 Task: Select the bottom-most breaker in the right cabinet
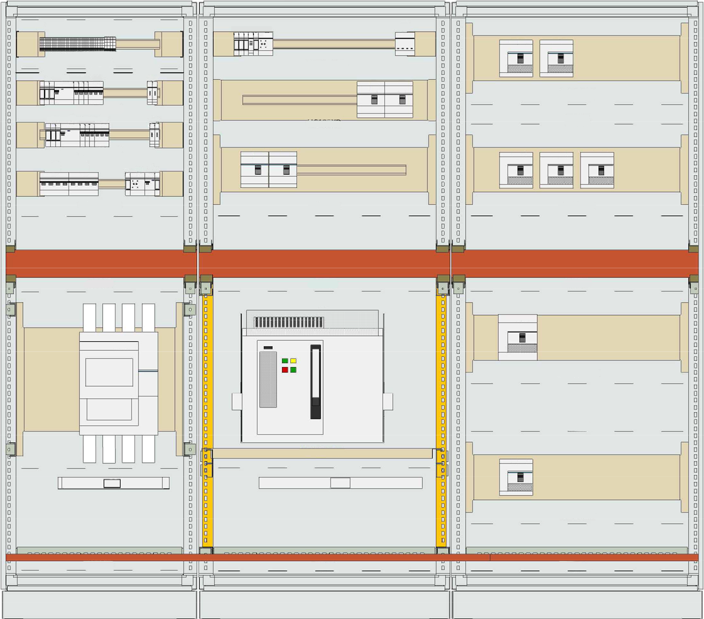(x=516, y=477)
